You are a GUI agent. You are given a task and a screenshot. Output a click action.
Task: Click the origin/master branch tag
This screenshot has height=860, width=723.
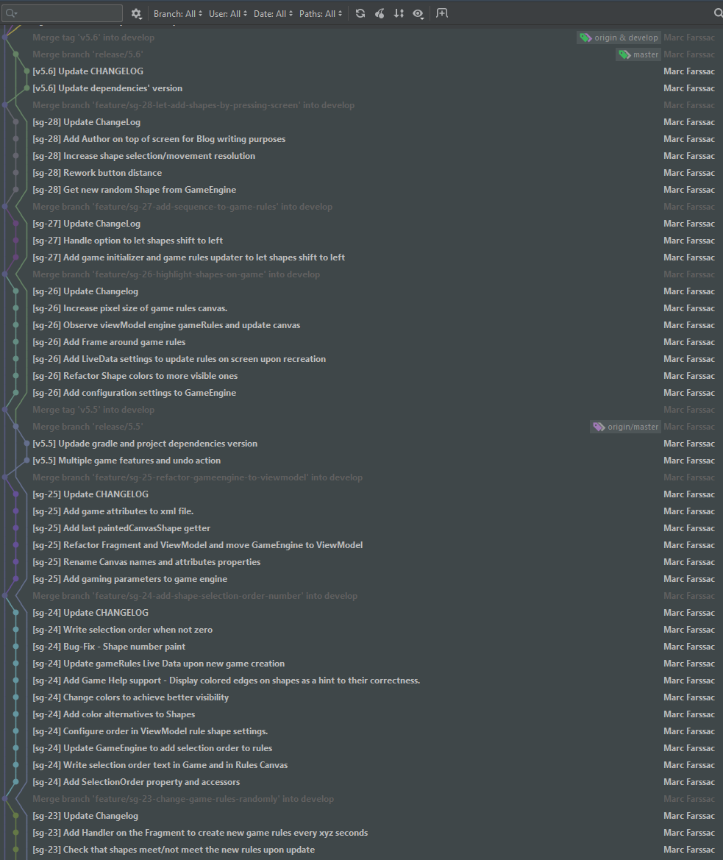(625, 427)
